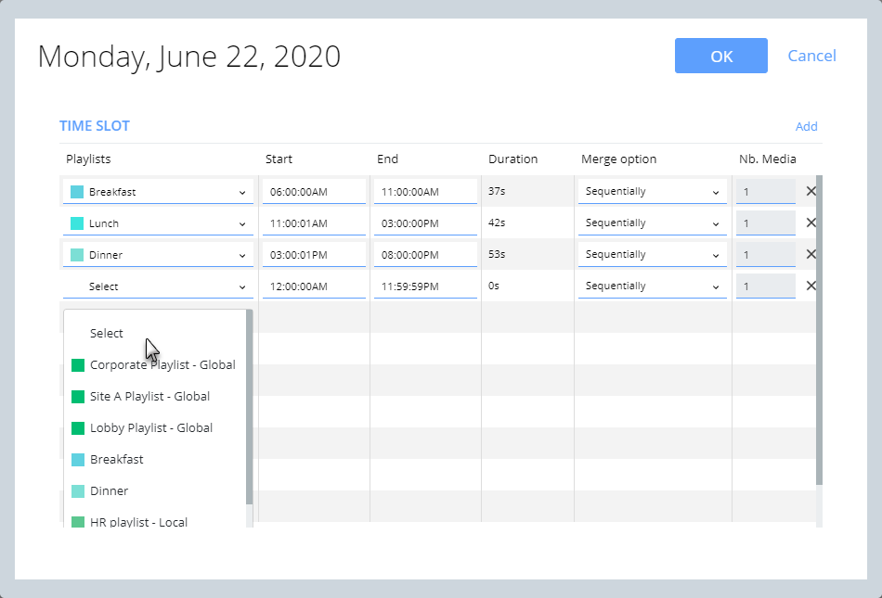Click the icon next to Site A Playlist - Global
Image resolution: width=882 pixels, height=598 pixels.
pyautogui.click(x=77, y=396)
